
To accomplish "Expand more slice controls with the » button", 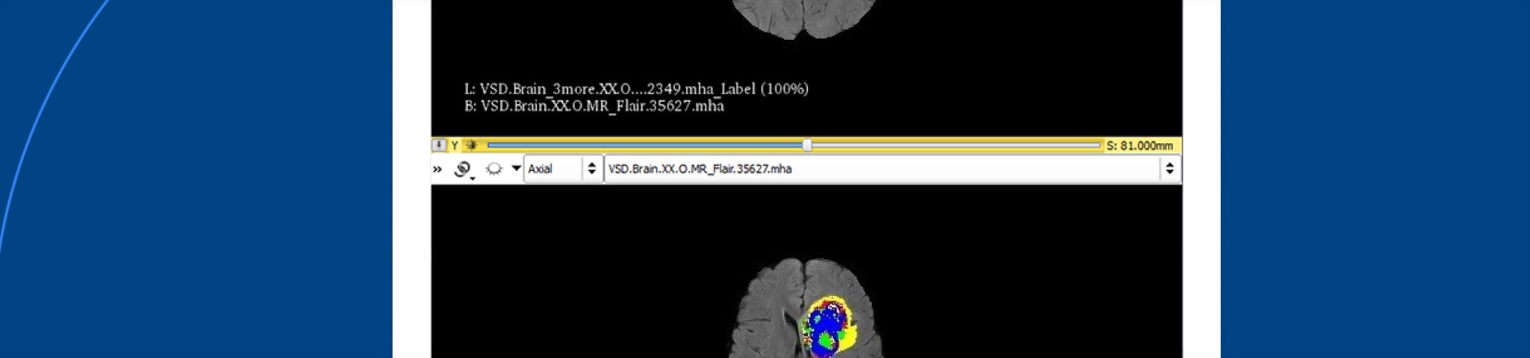I will click(x=437, y=169).
